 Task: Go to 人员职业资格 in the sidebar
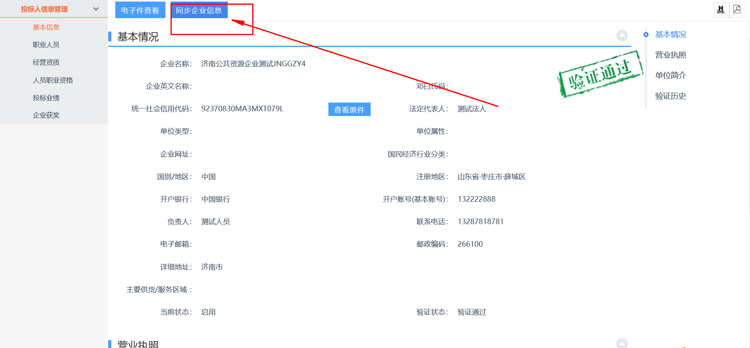pos(53,80)
